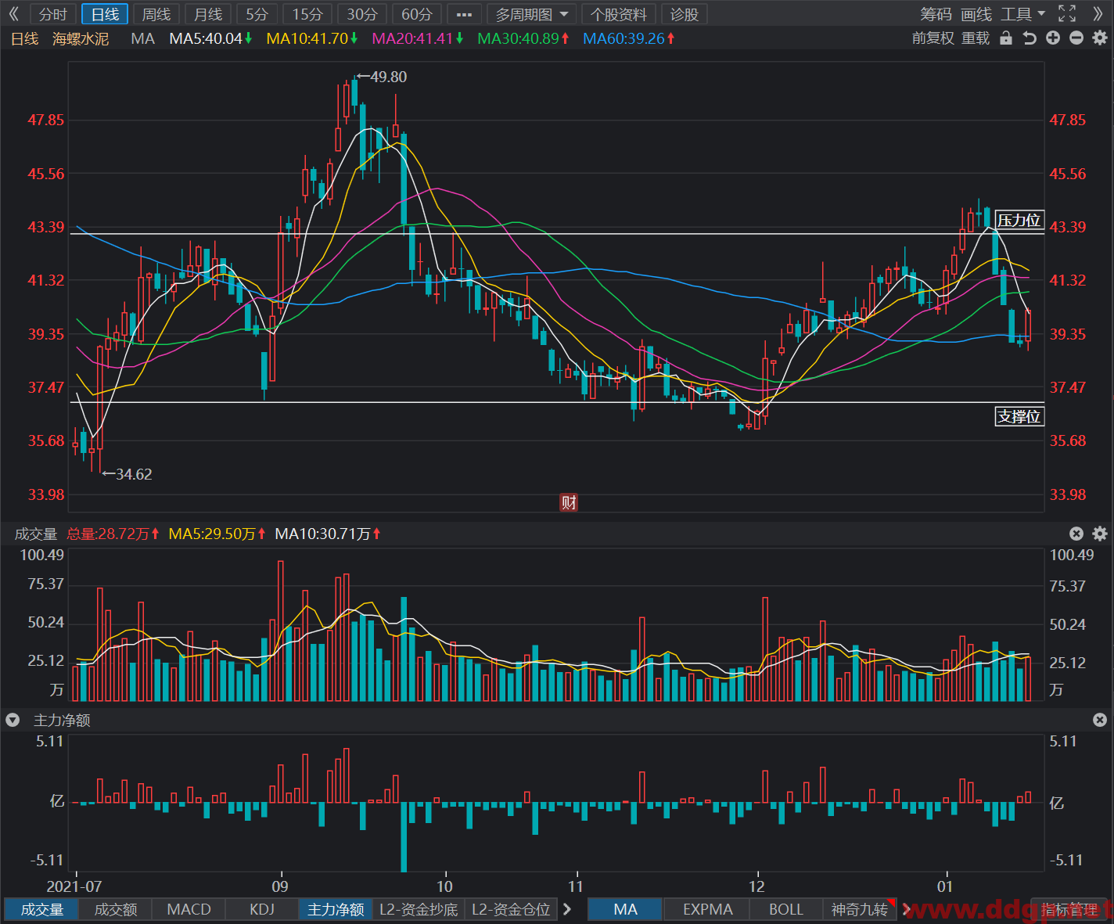Open MA indicator settings gear

point(1100,38)
